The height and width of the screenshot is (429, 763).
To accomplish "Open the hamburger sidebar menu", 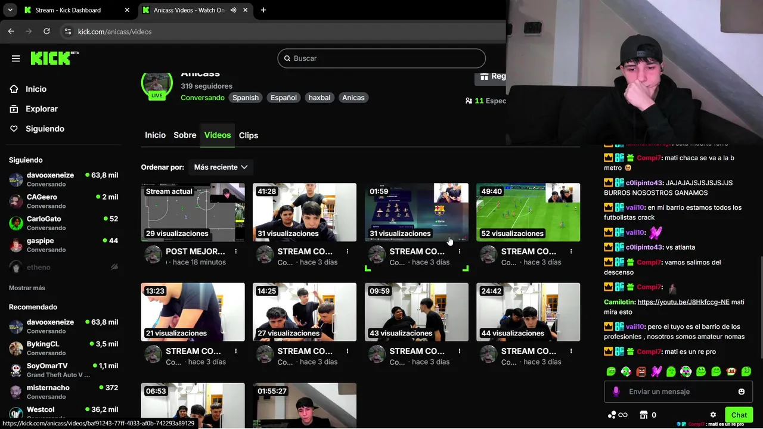I will [x=15, y=58].
